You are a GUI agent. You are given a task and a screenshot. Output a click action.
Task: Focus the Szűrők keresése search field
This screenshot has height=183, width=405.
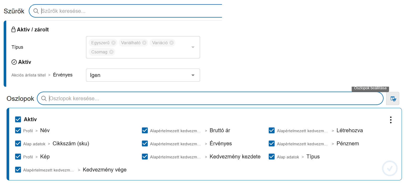tap(131, 11)
